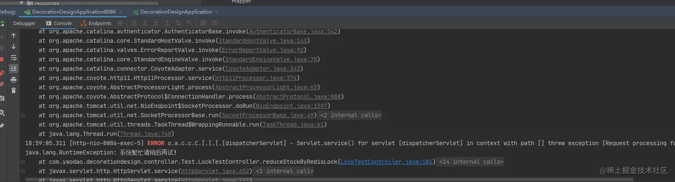Open the AuthenticatorBase.java:542 link

[293, 31]
